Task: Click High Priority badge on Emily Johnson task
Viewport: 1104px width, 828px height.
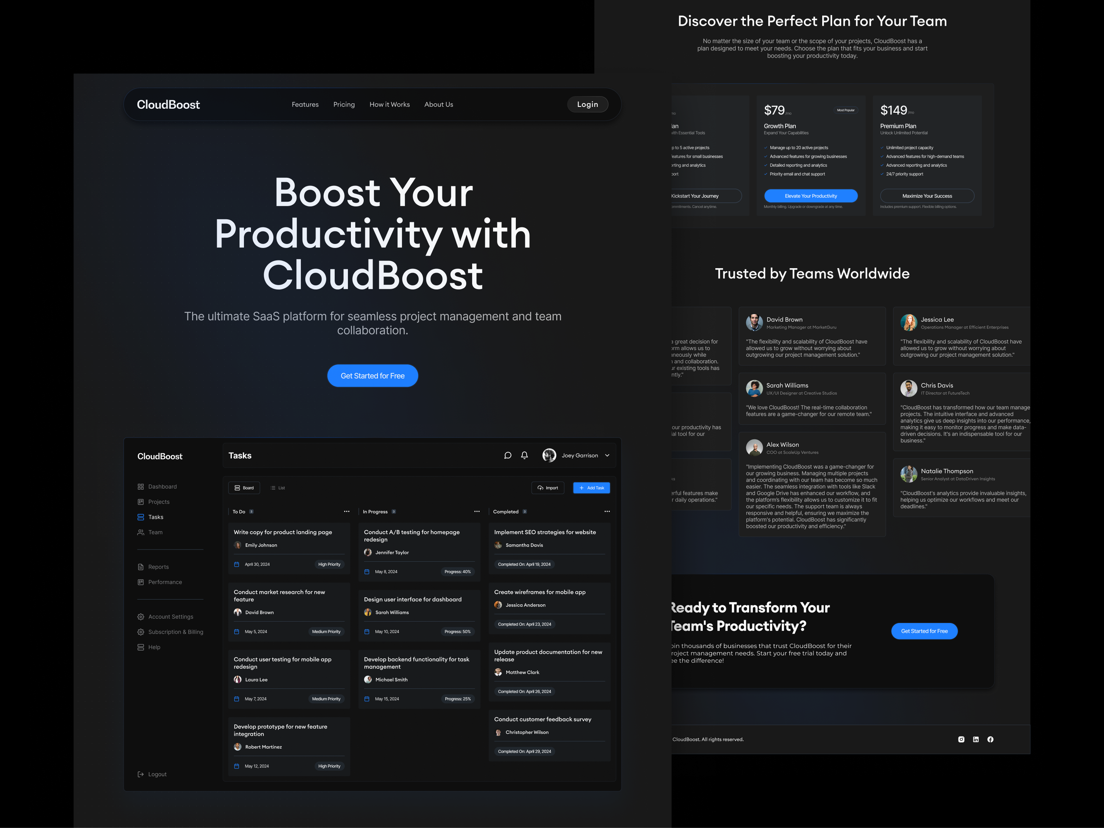Action: point(330,565)
